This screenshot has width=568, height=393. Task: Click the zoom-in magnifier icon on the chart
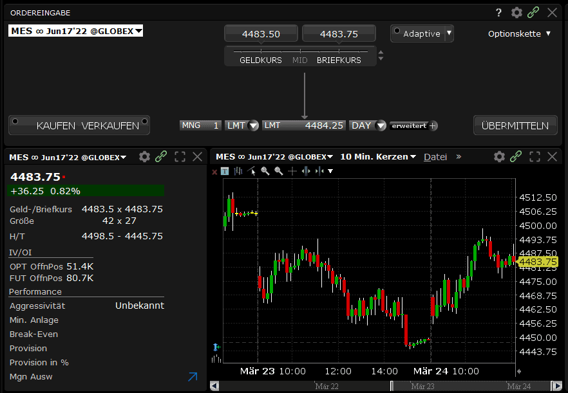coord(264,171)
